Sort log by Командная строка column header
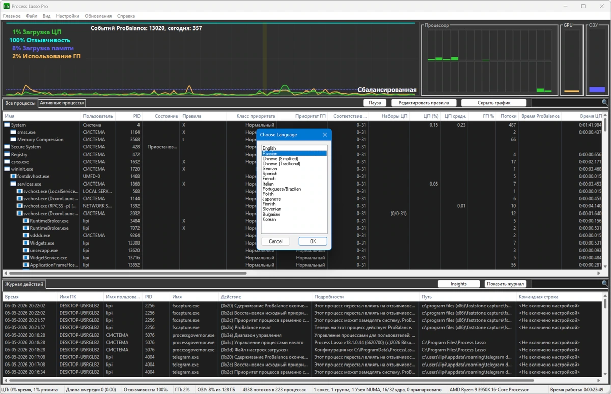Screen dimensions: 611x394 pyautogui.click(x=559, y=297)
